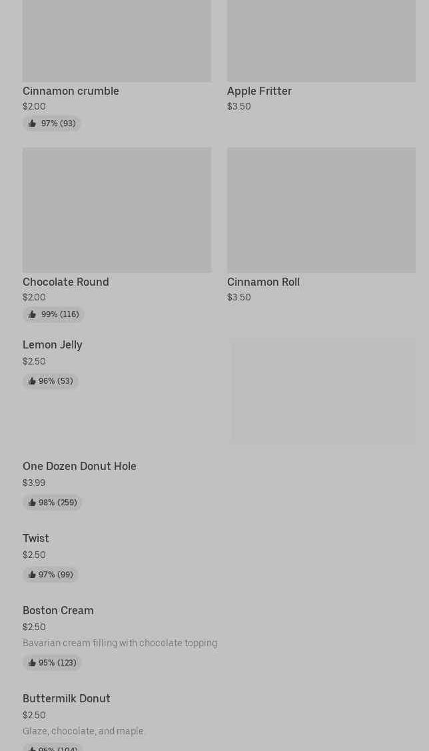This screenshot has width=429, height=751.
Task: Click the 98% (259) rating badge
Action: click(53, 503)
